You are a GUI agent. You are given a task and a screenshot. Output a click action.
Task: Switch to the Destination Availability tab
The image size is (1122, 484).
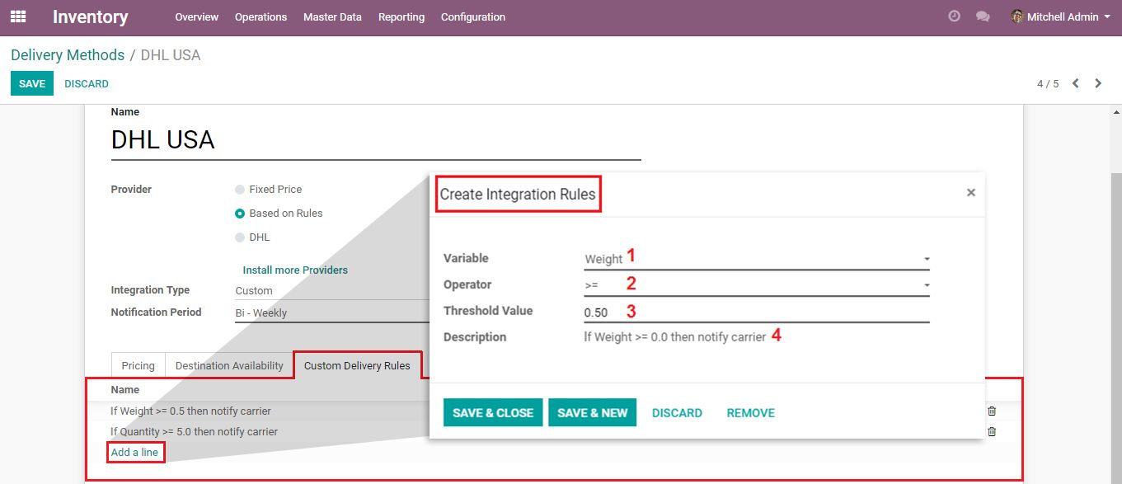point(229,366)
